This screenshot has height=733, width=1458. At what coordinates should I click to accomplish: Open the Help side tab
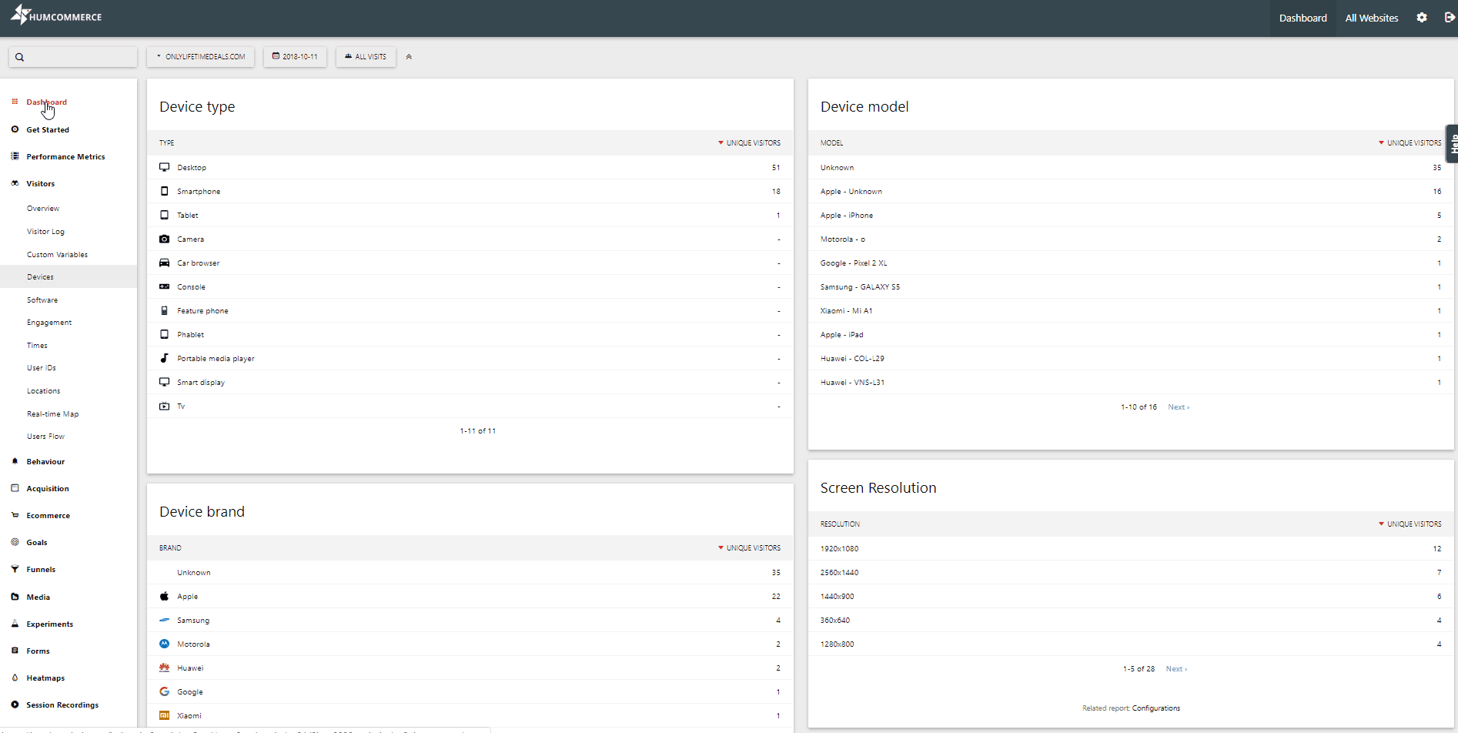click(x=1452, y=144)
